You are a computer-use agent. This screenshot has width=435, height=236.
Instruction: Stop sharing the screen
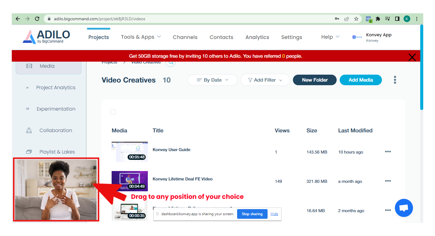[252, 214]
